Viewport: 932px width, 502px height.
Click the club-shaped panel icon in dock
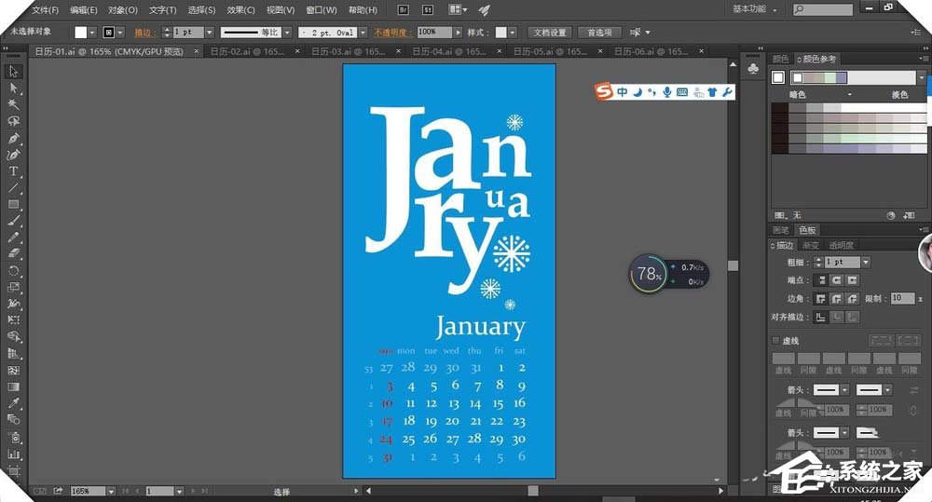[752, 69]
